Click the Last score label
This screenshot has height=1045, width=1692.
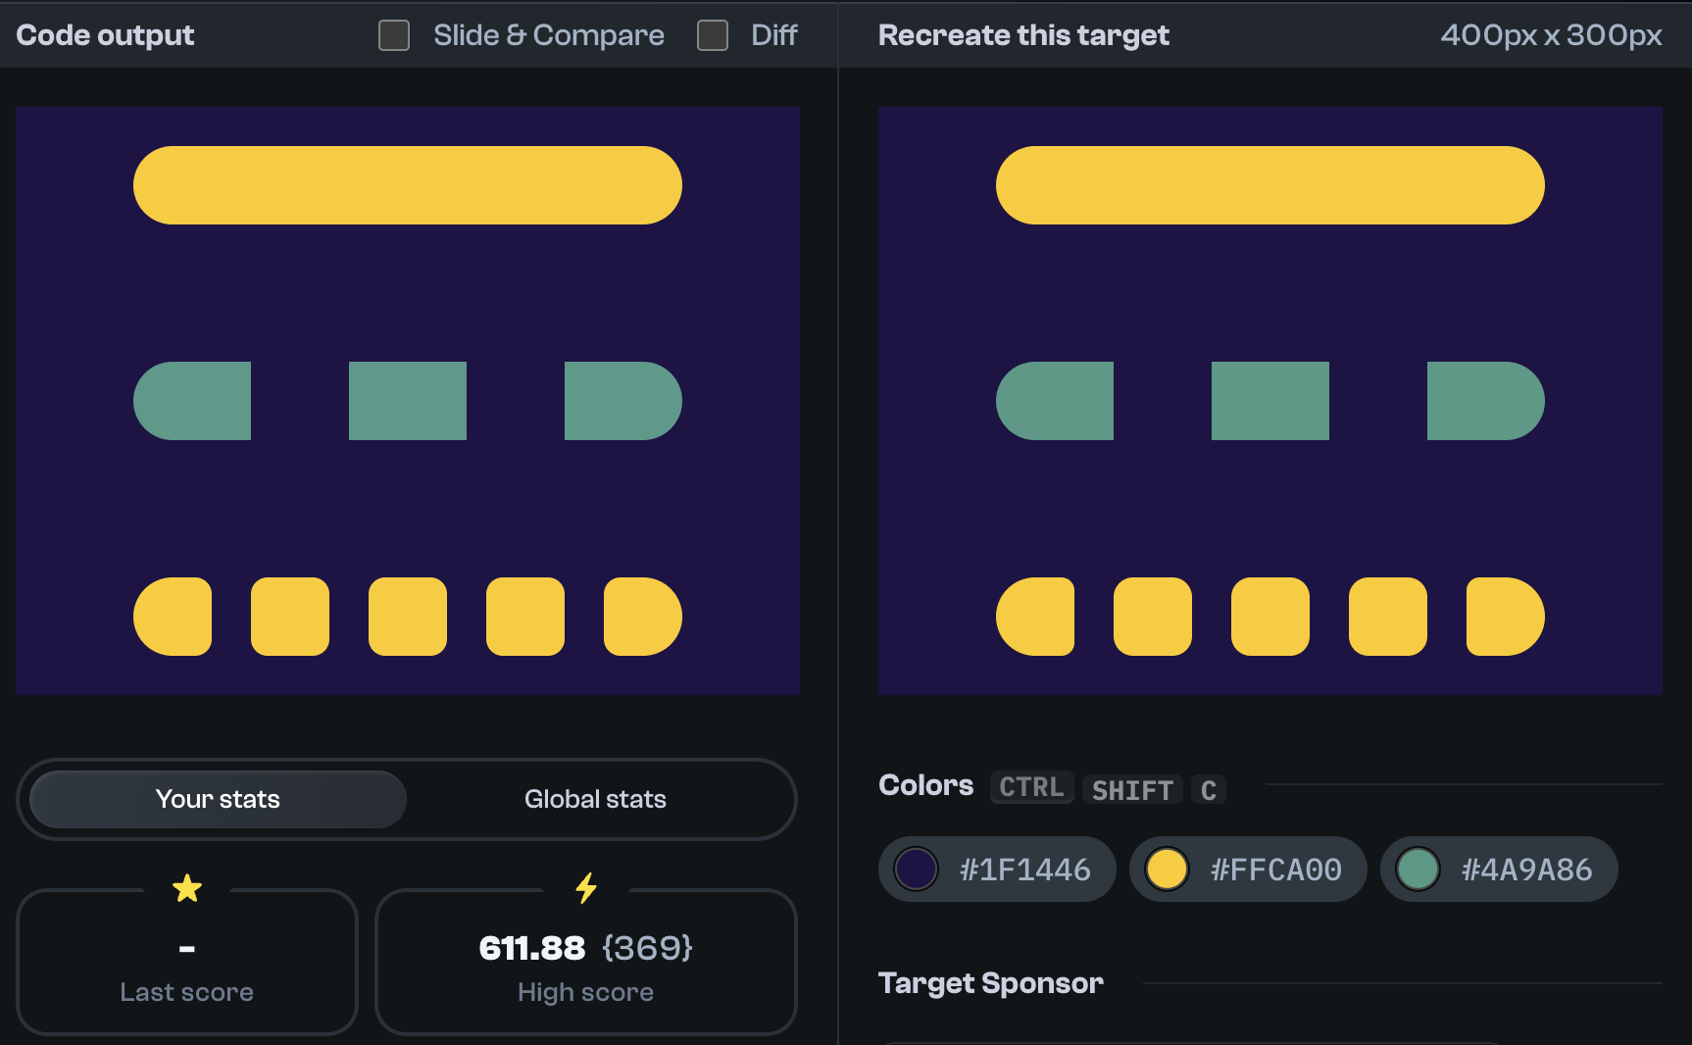click(x=187, y=992)
